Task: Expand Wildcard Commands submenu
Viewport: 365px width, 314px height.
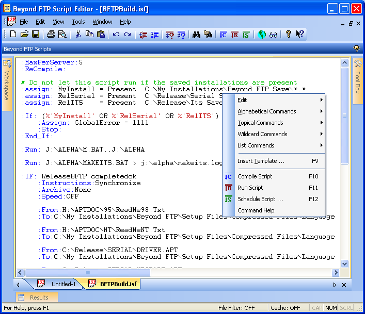Action: tap(274, 134)
